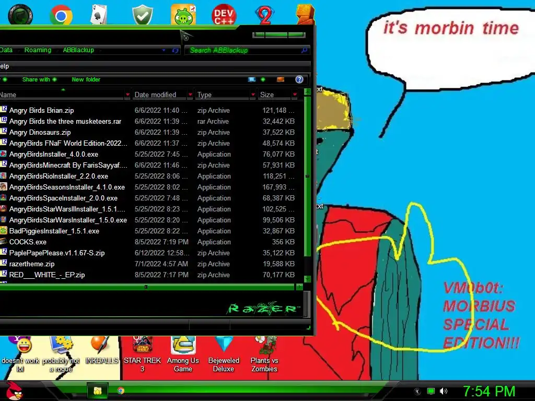
Task: Select AngryBirdsMinecraft By FarisSayyaf file
Action: pyautogui.click(x=68, y=165)
